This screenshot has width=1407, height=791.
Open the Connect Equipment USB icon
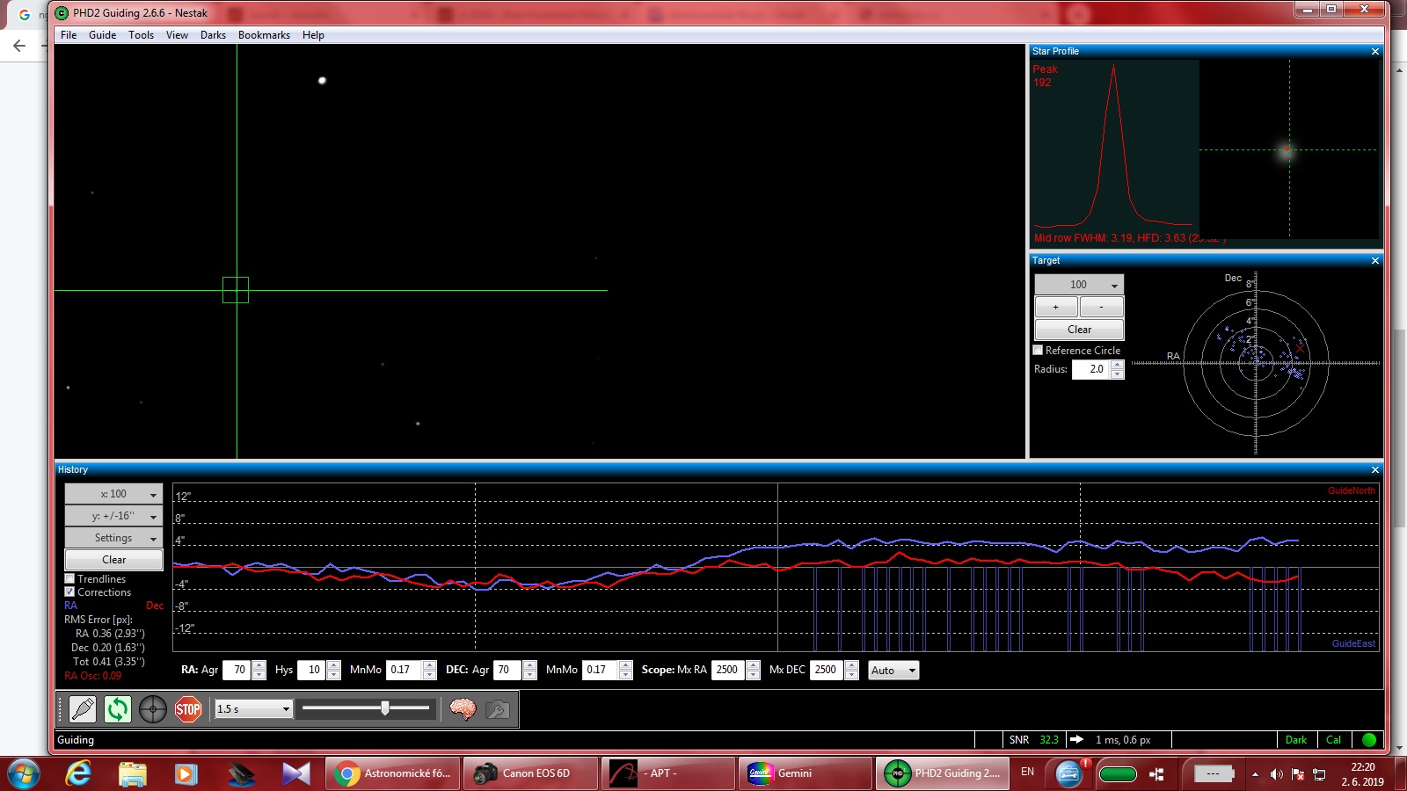(83, 709)
